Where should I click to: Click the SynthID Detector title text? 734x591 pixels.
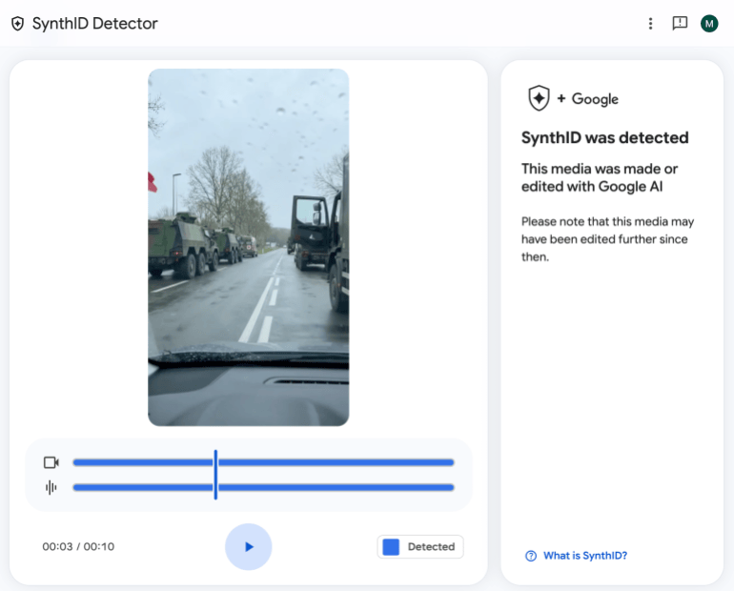pyautogui.click(x=95, y=24)
